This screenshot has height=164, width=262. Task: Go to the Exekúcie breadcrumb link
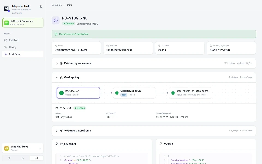tap(57, 5)
